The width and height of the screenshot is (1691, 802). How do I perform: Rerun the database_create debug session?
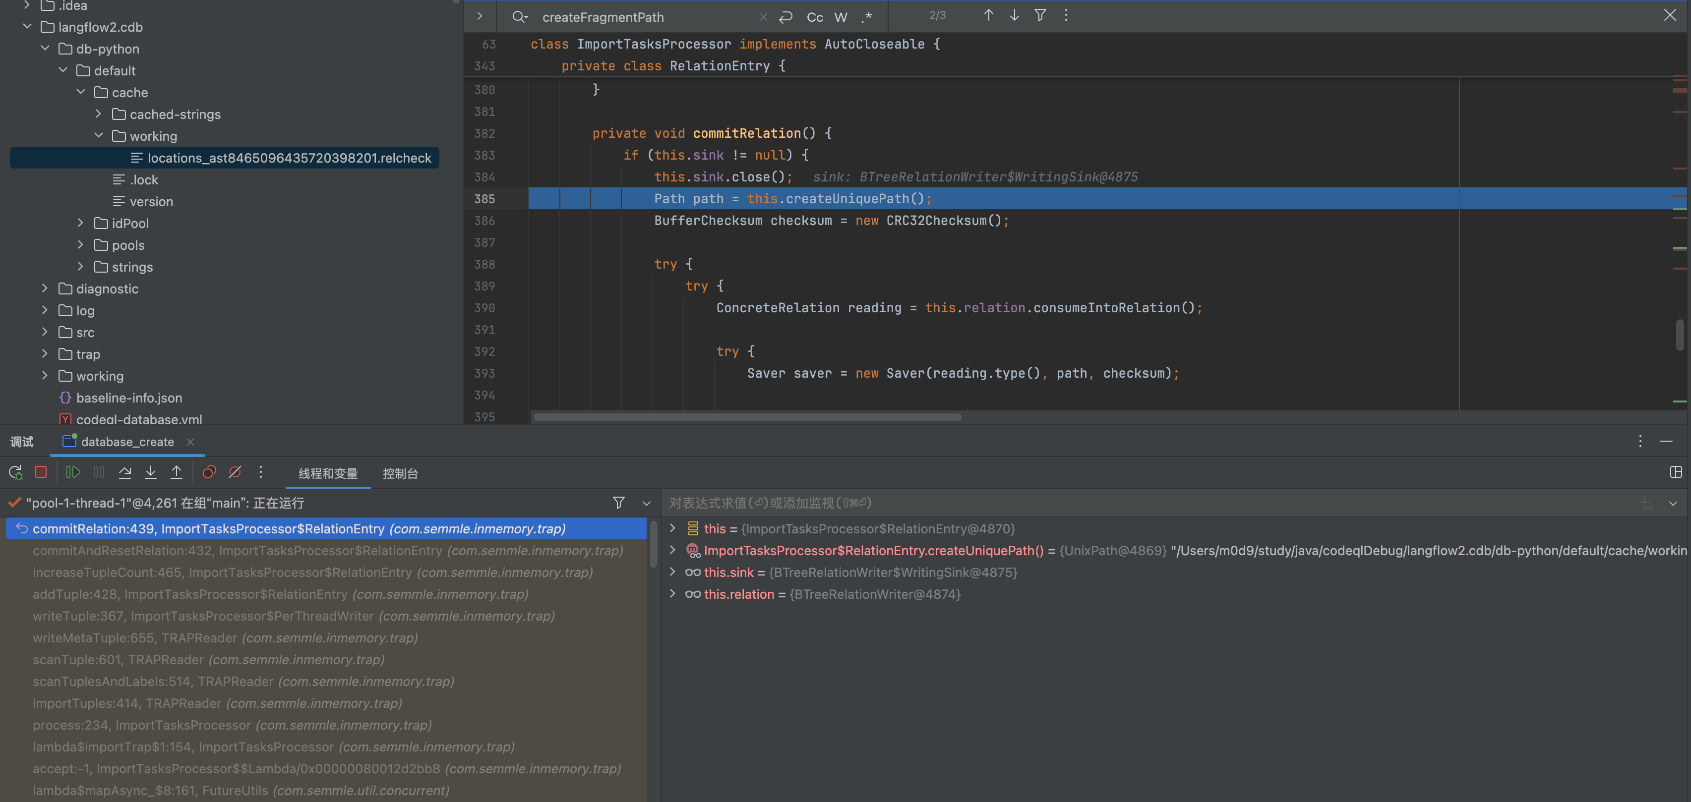point(15,472)
